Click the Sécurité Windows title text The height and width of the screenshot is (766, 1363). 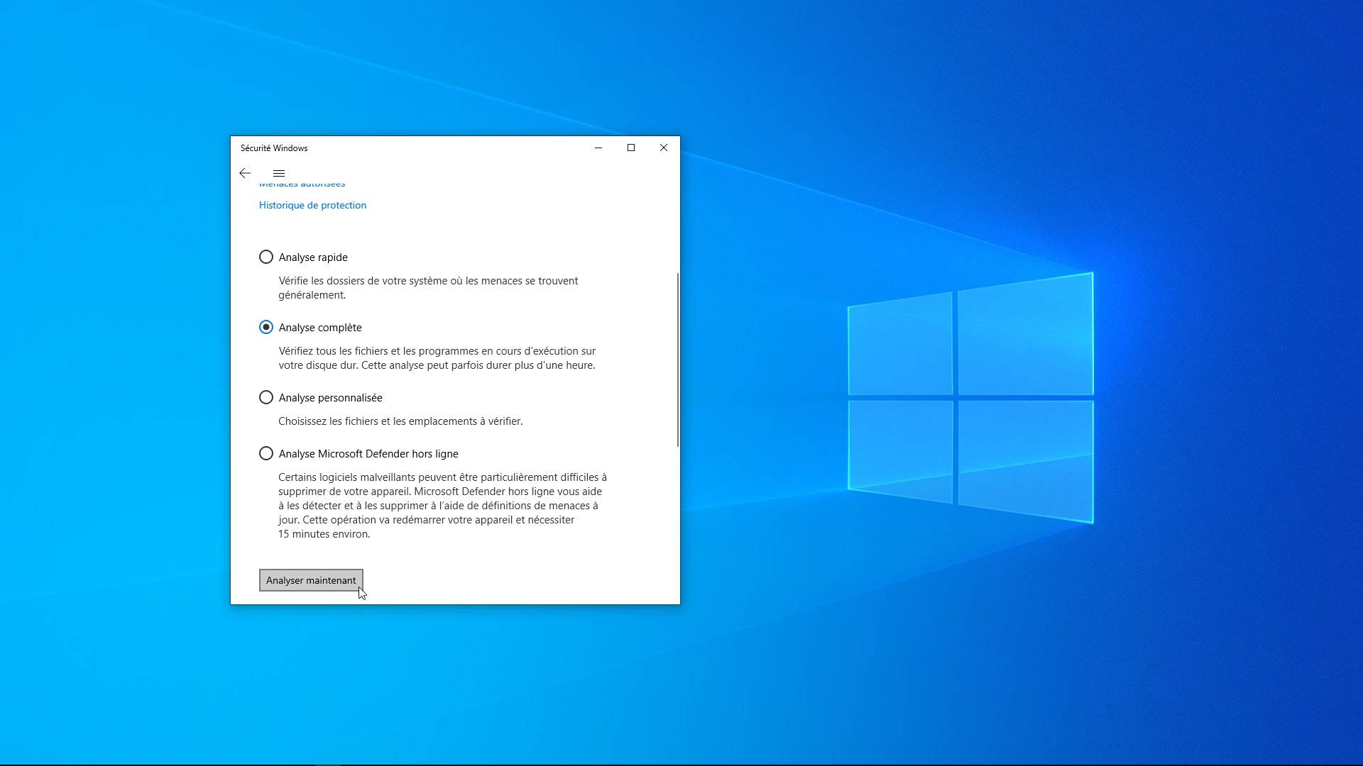(x=274, y=148)
